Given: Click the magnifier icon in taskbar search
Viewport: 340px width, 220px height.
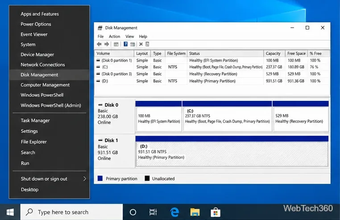Looking at the screenshot, I should click(x=29, y=212).
